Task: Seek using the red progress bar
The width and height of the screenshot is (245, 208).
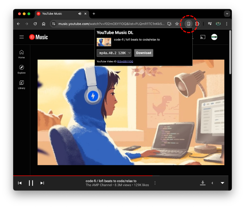Action: pyautogui.click(x=83, y=176)
